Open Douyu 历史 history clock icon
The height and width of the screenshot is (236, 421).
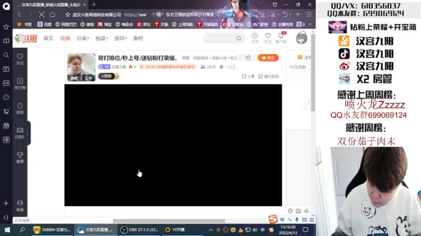[255, 38]
